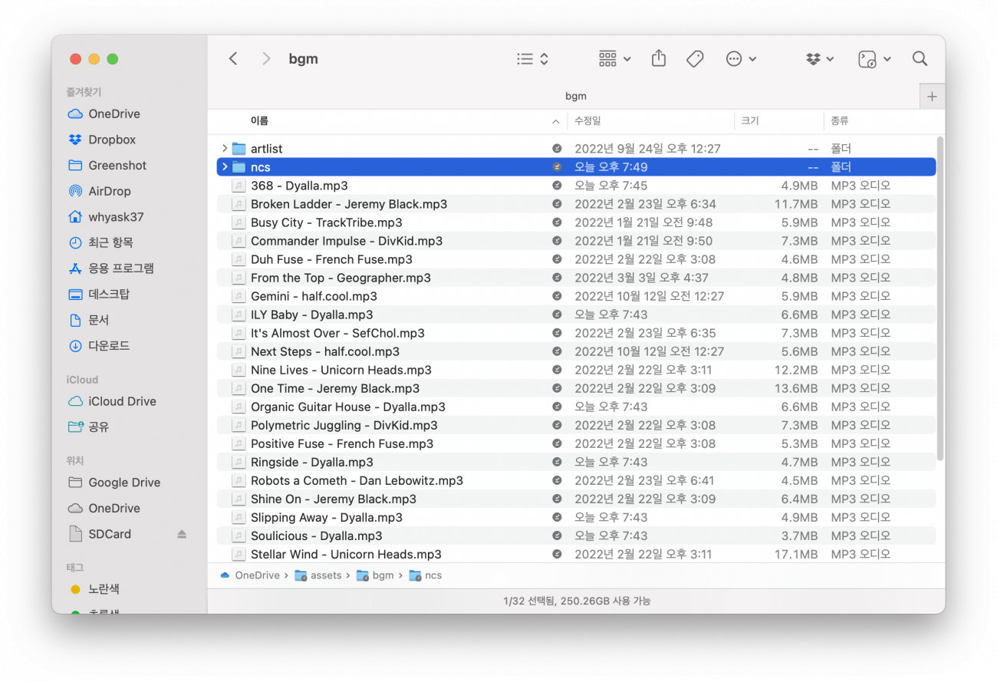Change the list view mode control
The height and width of the screenshot is (682, 997).
point(532,59)
